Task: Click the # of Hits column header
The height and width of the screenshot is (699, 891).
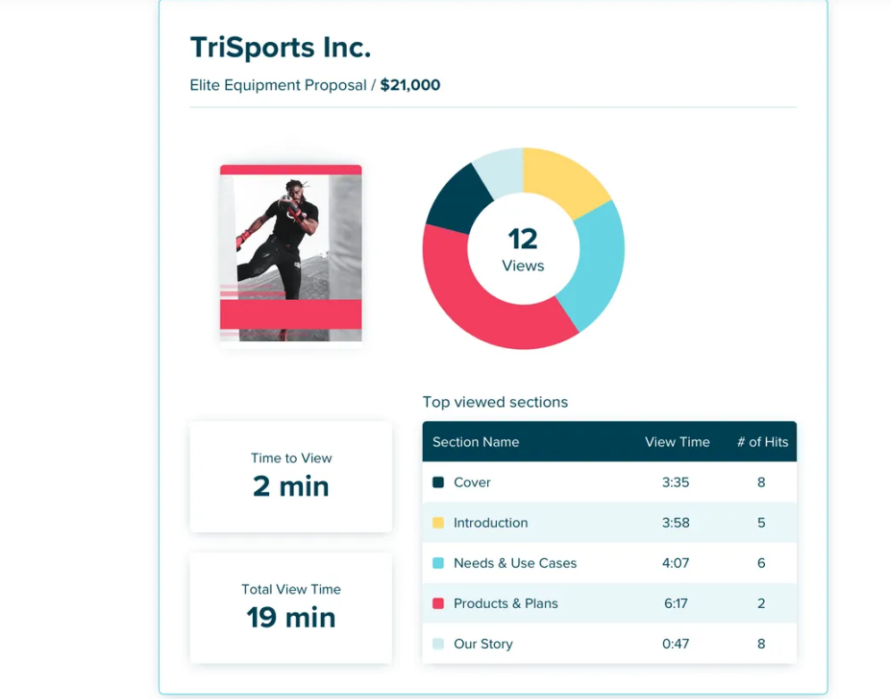Action: point(762,442)
